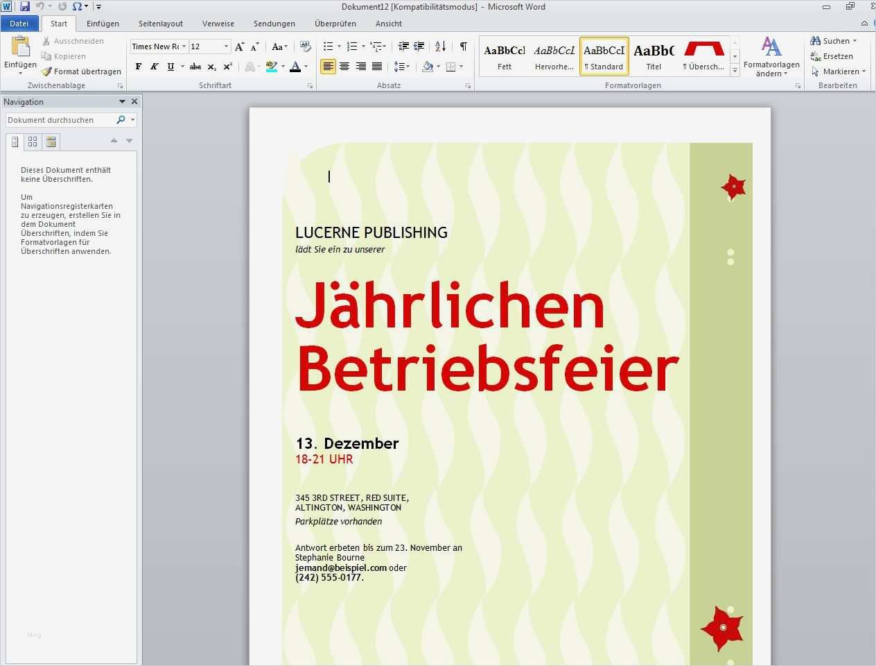
Task: Open the Datei menu
Action: (x=19, y=23)
